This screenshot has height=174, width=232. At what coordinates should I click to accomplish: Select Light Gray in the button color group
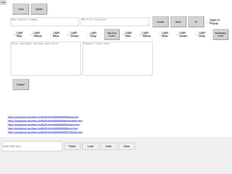tap(197, 35)
